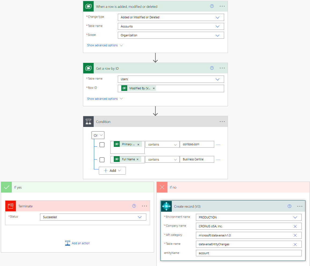Clear the Company name CRONUS USA value

[x=295, y=226]
